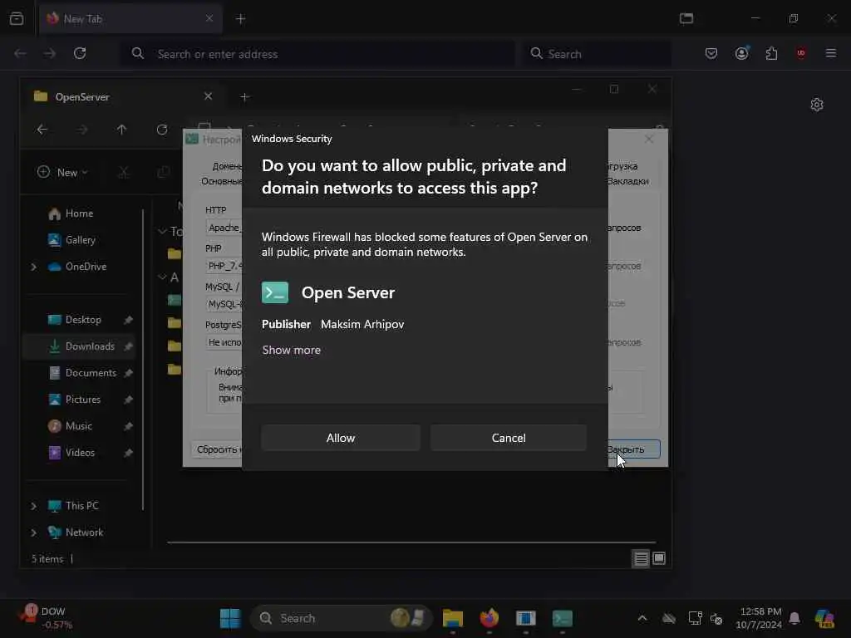Go up one folder in File Explorer
851x638 pixels.
(121, 130)
